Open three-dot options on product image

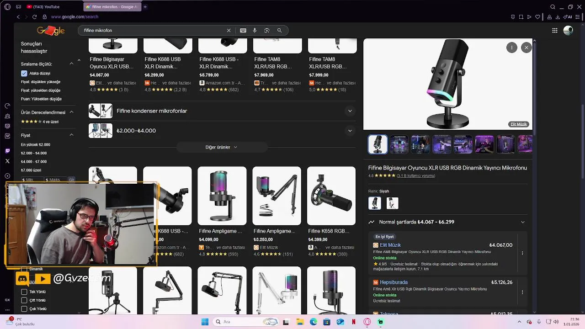[x=511, y=48]
